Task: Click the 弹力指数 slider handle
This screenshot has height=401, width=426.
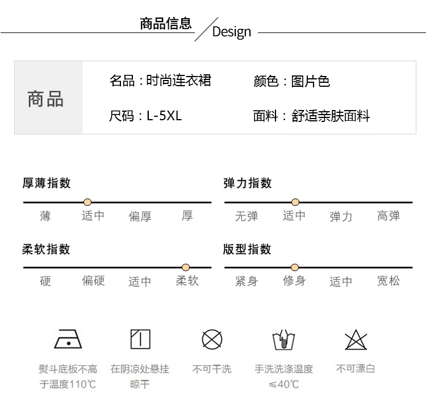Action: (x=295, y=202)
